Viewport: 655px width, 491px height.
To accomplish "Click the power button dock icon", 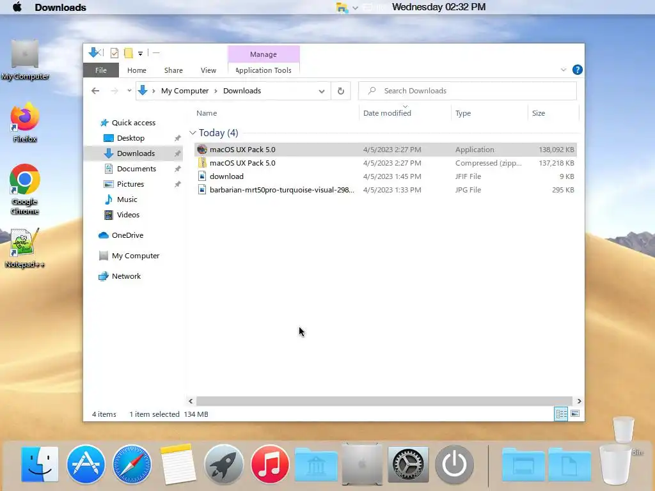I will [x=455, y=464].
